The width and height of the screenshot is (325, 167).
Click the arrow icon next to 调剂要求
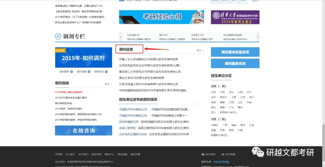[x=71, y=72]
